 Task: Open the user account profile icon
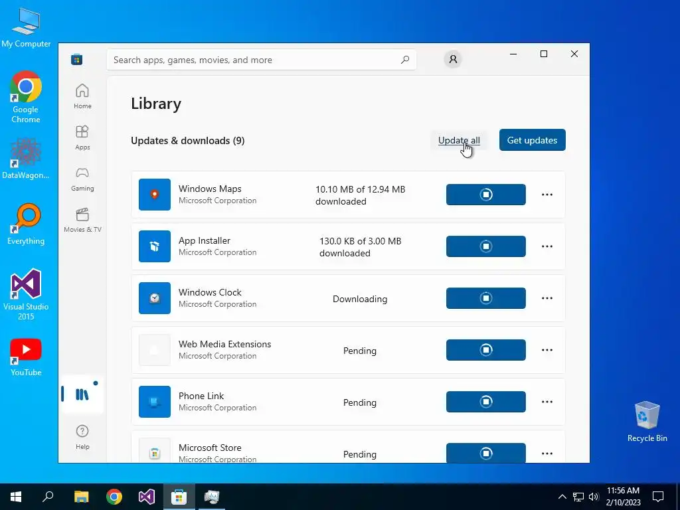click(x=453, y=59)
